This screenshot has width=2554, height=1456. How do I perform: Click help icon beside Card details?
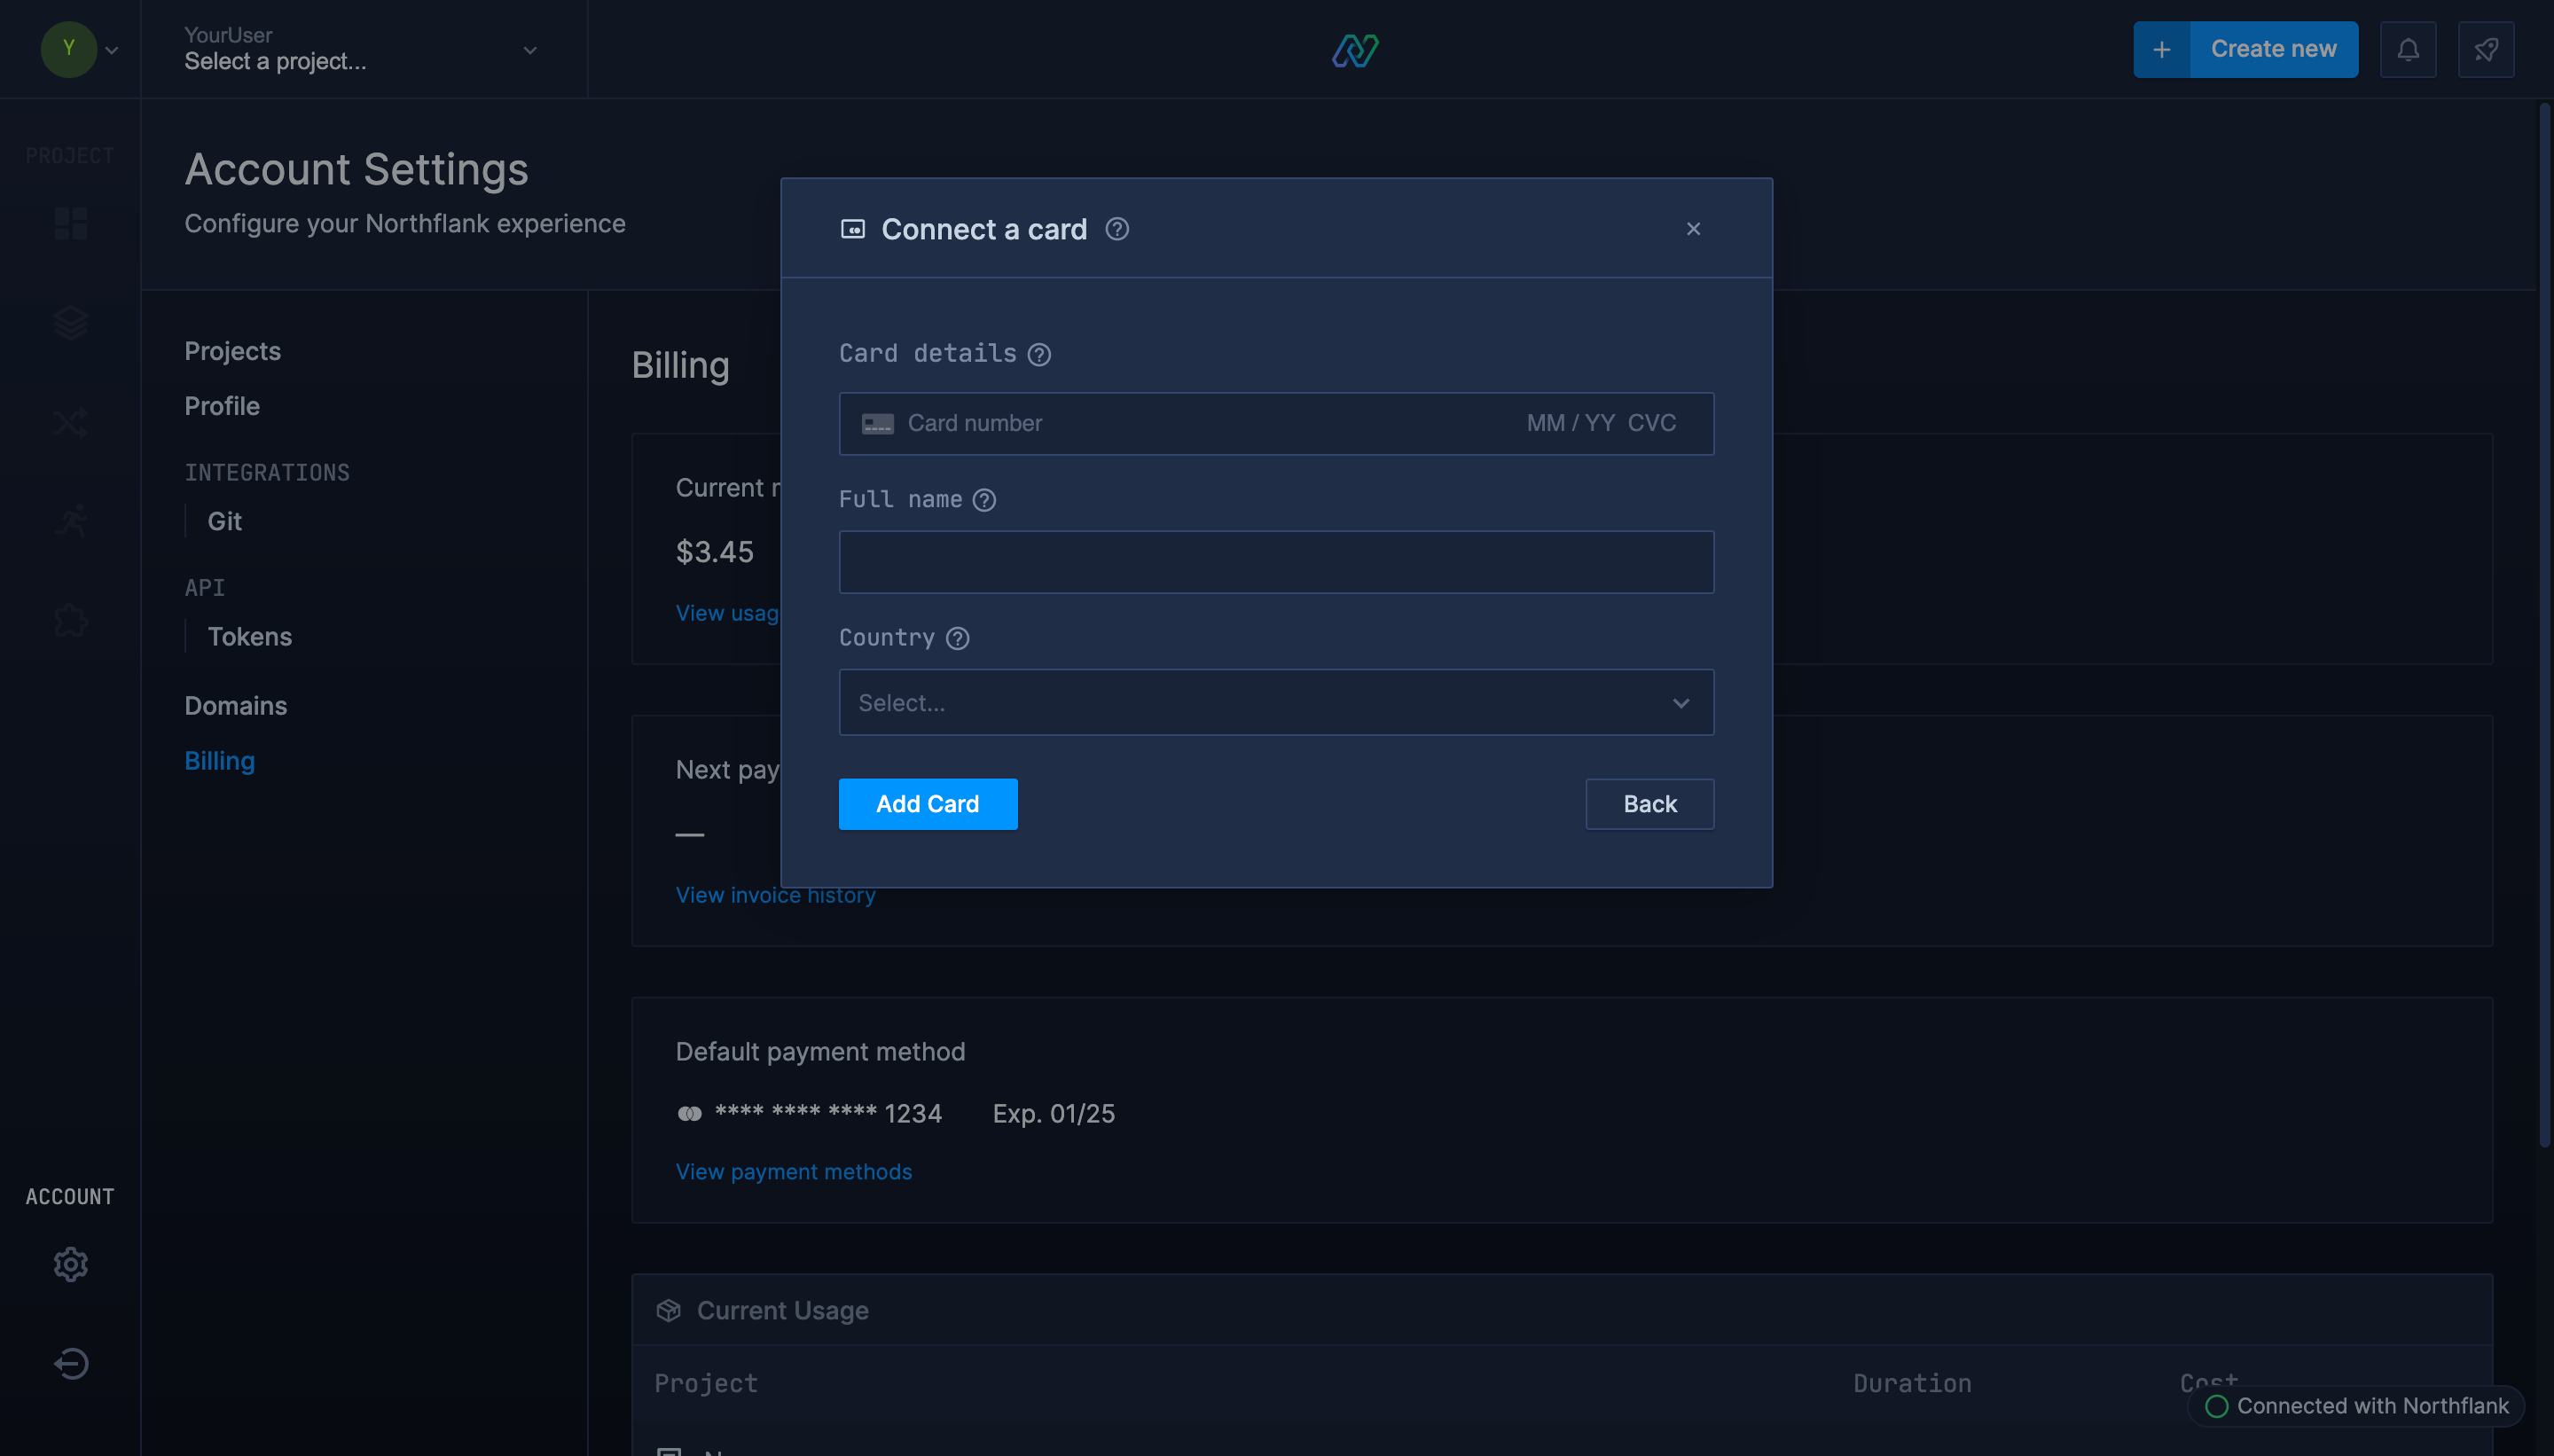point(1039,354)
